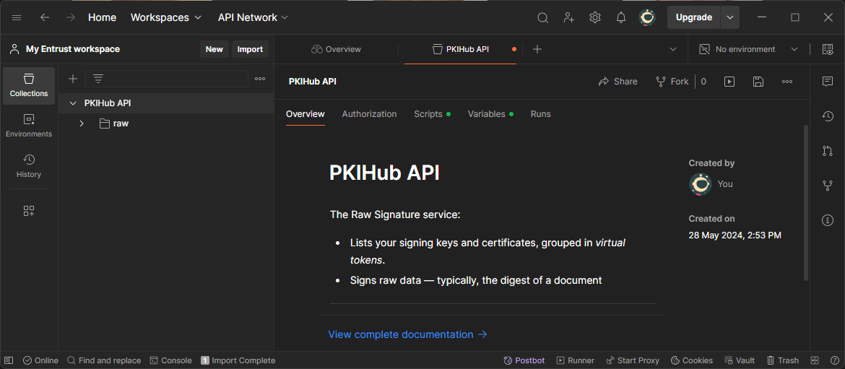845x369 pixels.
Task: Switch to the Variables tab
Action: point(486,114)
